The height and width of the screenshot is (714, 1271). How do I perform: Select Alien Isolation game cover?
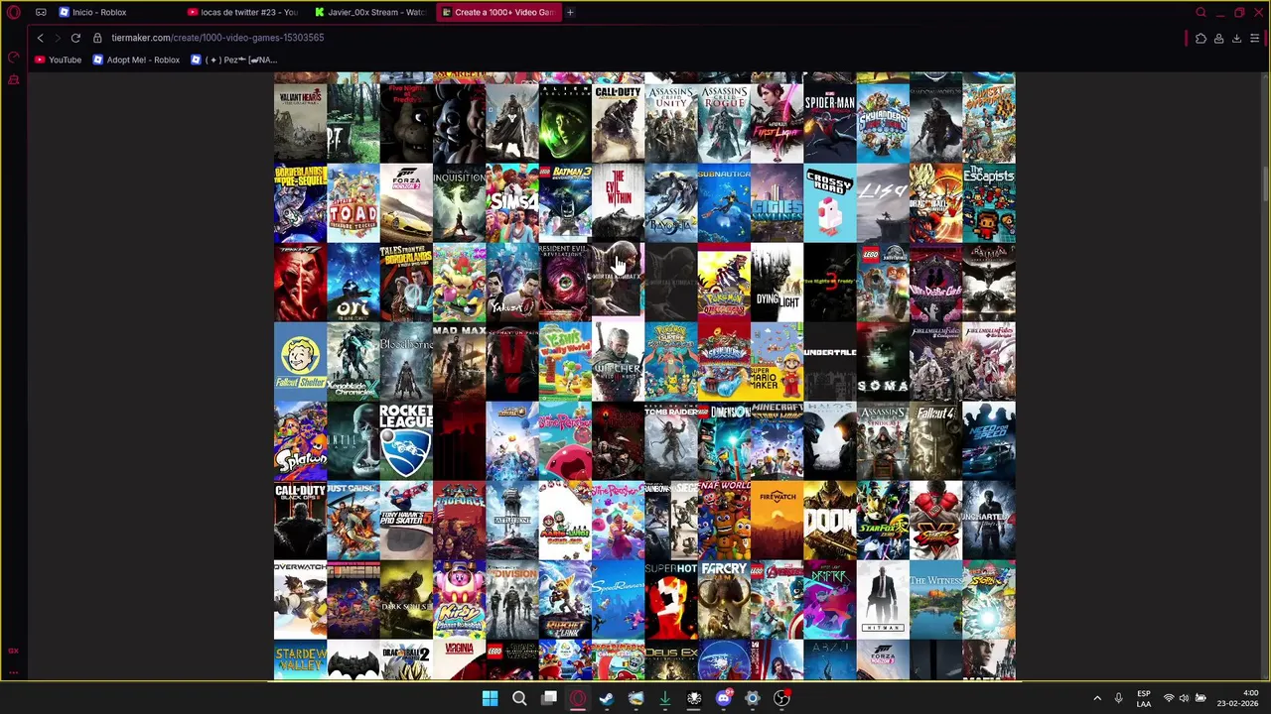coord(565,123)
